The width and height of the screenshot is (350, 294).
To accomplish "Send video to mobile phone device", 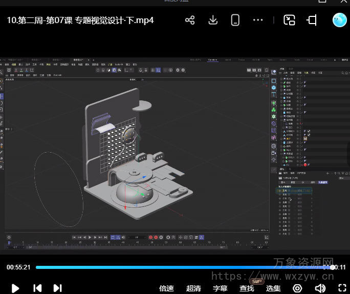I will [x=235, y=20].
